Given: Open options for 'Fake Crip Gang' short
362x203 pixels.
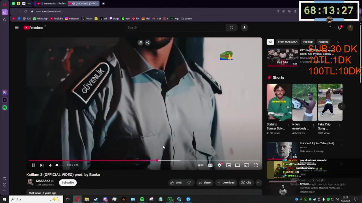Looking at the screenshot, I should click(339, 126).
